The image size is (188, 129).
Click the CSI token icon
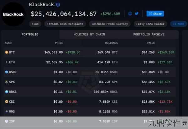(6, 102)
